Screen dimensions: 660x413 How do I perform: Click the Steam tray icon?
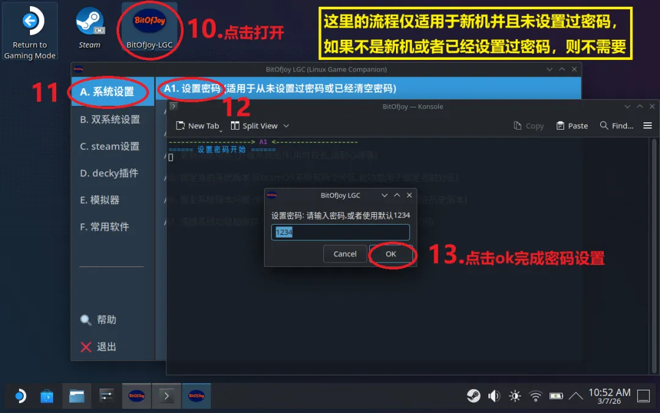point(474,396)
